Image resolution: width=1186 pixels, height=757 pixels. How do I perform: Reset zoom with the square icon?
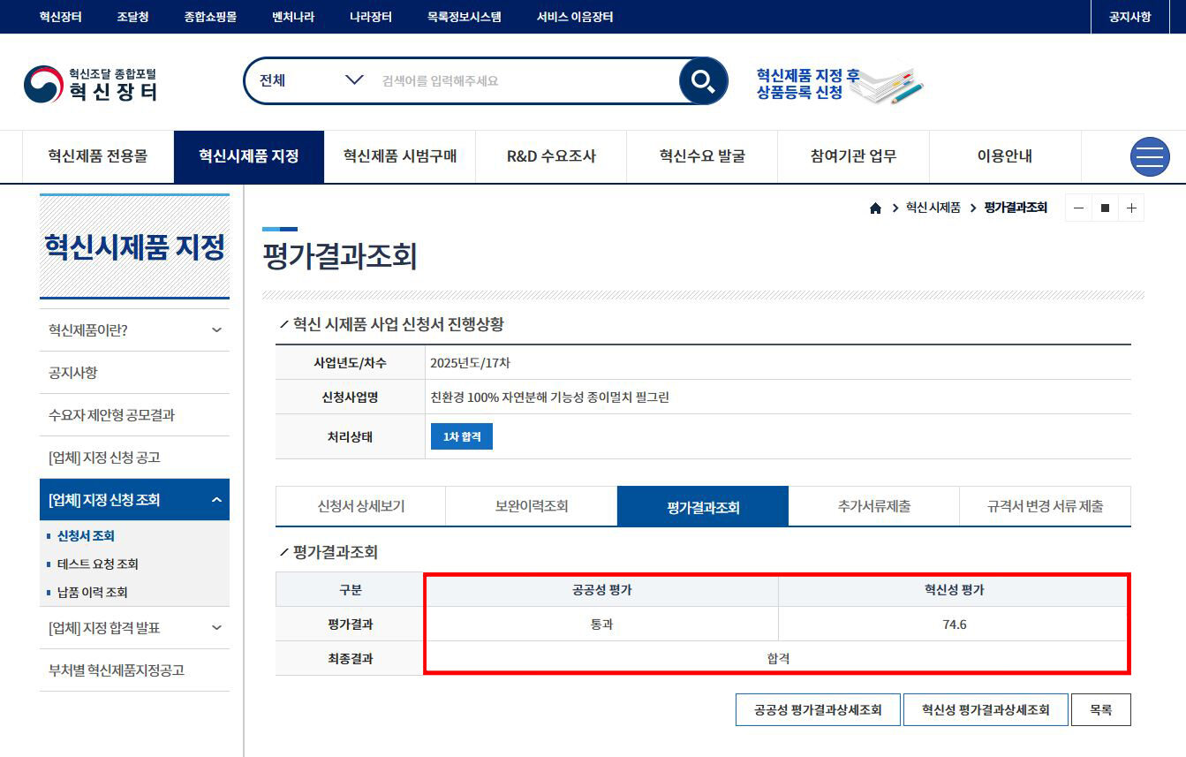coord(1105,208)
